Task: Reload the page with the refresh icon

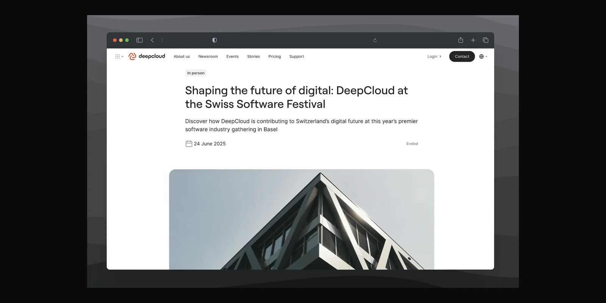Action: pos(375,40)
